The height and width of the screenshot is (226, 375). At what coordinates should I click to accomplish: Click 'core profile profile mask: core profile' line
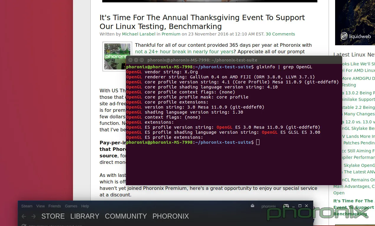(x=187, y=97)
